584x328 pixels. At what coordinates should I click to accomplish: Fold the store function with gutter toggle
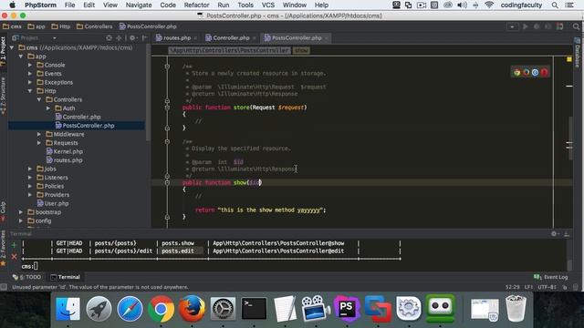[167, 108]
